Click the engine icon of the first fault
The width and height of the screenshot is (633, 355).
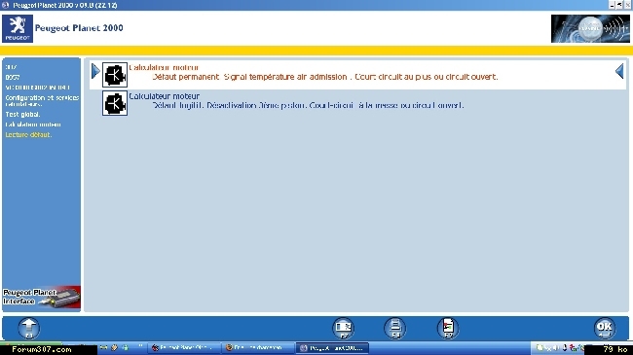click(115, 75)
